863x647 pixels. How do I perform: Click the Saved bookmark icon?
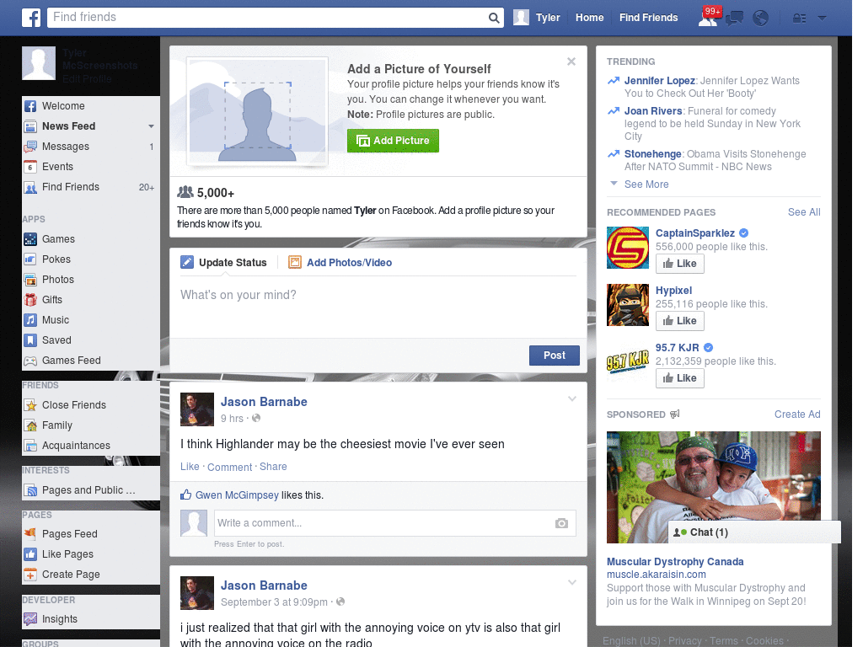coord(30,340)
